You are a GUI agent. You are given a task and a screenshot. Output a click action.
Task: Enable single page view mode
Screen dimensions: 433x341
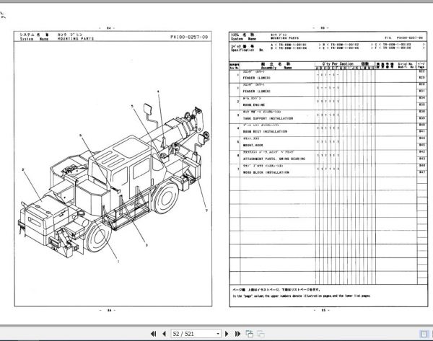pyautogui.click(x=424, y=334)
